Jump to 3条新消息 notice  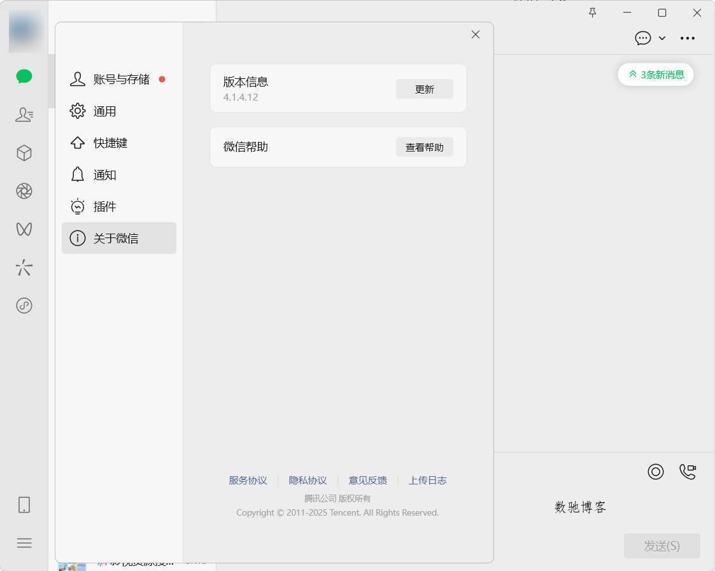656,74
